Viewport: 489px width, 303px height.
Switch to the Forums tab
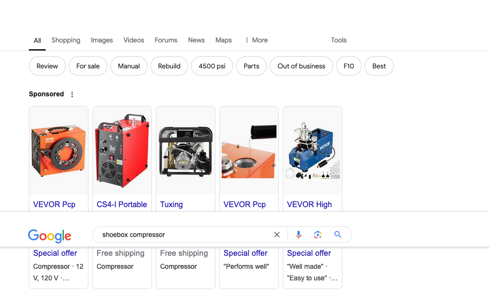click(166, 40)
